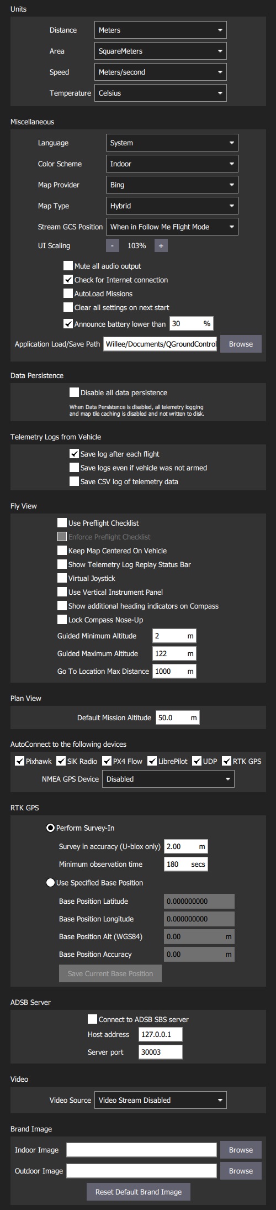
Task: Open the Distance units dropdown
Action: pyautogui.click(x=161, y=30)
